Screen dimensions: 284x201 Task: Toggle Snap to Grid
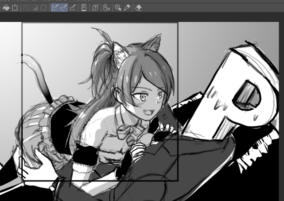coord(73,8)
